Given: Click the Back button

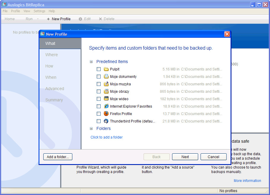Looking at the screenshot, I should click(x=157, y=157).
